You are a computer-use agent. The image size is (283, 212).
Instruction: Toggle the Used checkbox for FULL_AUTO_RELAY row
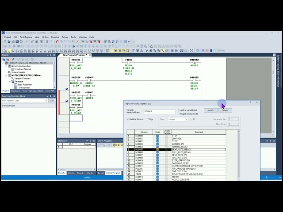157,152
